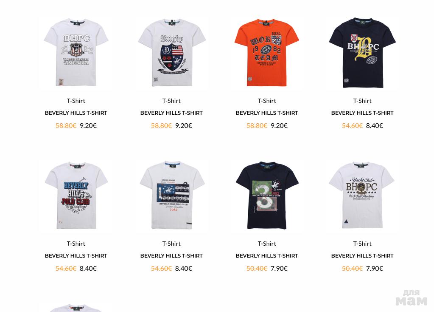Open the white Rugby shield t-shirt image

(172, 53)
